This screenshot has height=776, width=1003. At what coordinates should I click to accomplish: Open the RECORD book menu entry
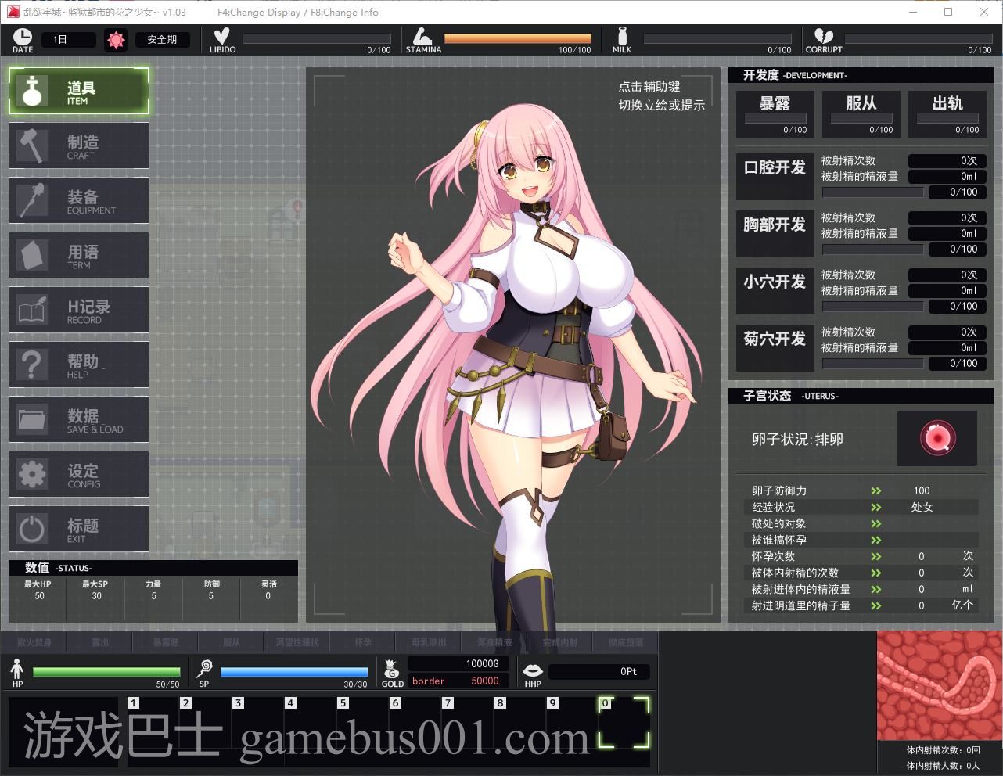pos(79,310)
